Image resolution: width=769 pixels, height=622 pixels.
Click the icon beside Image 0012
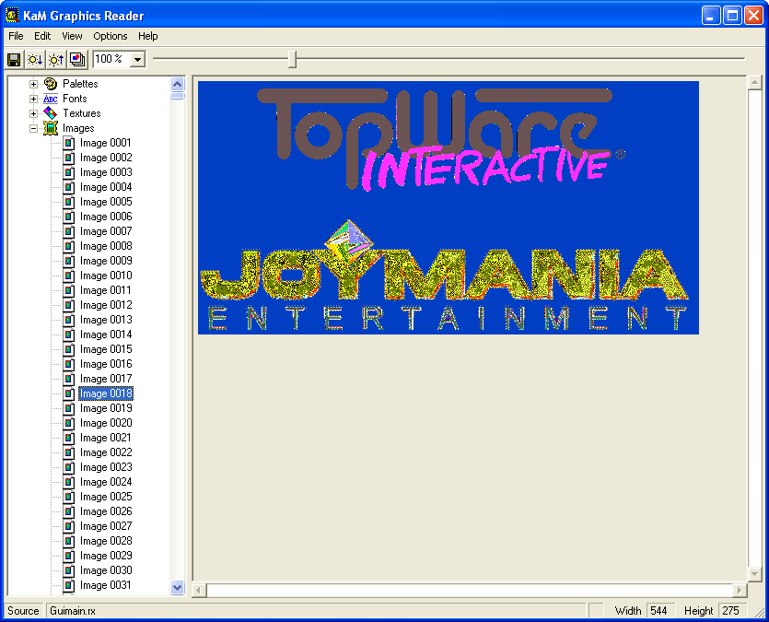69,305
